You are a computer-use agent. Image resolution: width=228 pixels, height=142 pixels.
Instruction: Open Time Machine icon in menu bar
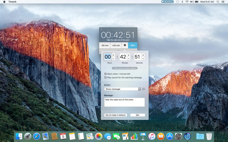point(178,2)
